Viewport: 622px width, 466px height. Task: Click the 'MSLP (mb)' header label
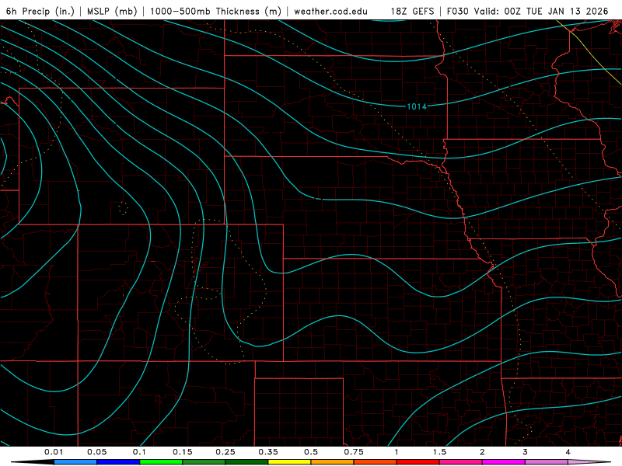tap(112, 11)
